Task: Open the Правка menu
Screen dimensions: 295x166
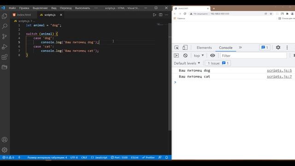Action: coord(24,8)
